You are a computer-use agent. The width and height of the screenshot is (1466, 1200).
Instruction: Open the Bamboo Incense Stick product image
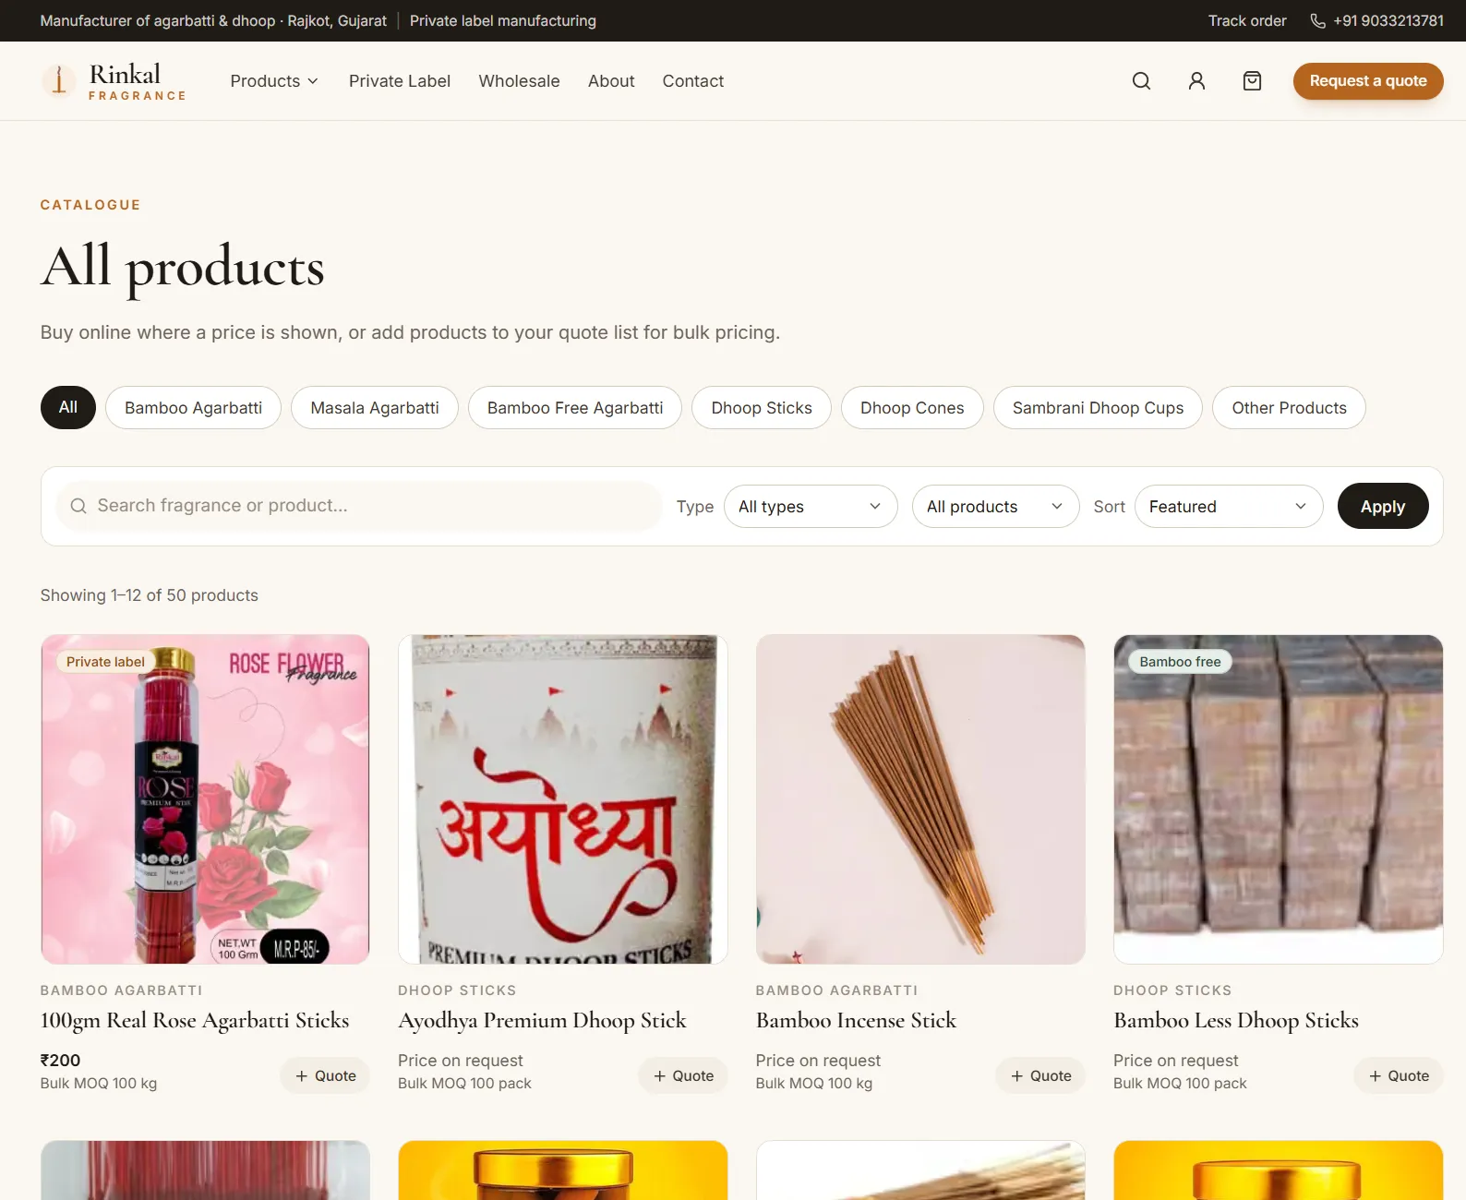(920, 799)
